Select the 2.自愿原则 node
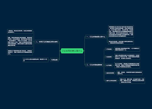152x109 pixels. [109, 57]
